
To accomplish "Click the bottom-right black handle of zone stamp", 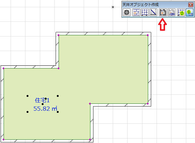I will point(57,112).
